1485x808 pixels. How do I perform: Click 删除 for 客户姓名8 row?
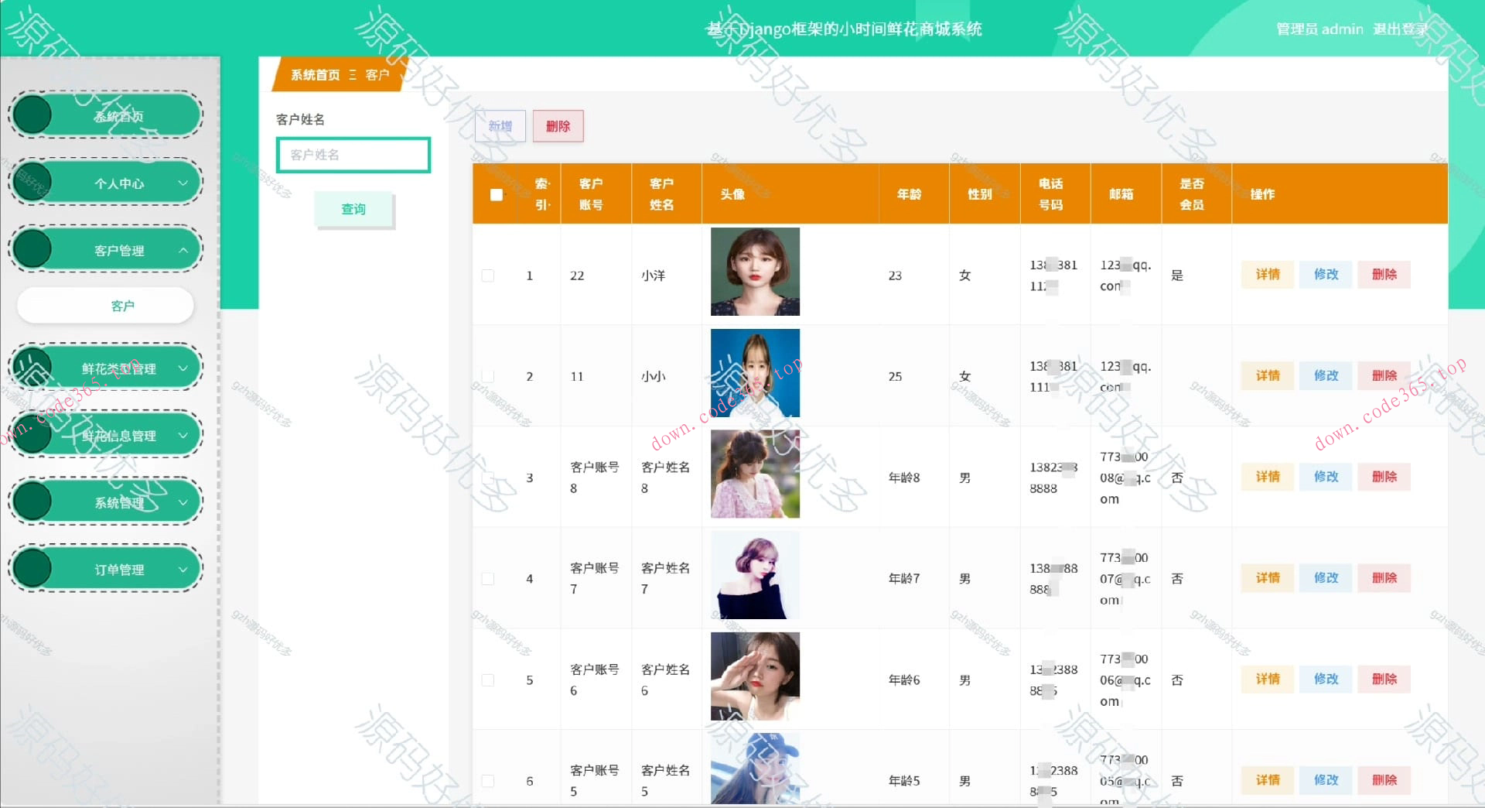click(x=1384, y=477)
